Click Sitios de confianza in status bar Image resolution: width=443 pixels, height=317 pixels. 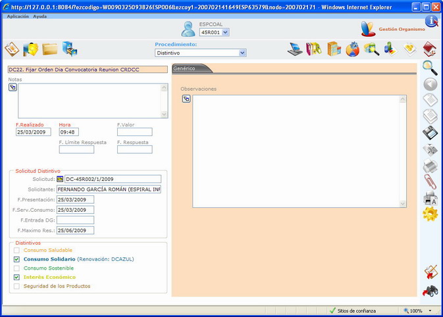[x=357, y=311]
